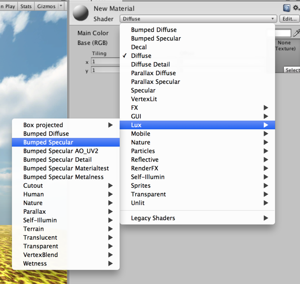Choose Parallax Specular shader
The height and width of the screenshot is (284, 300).
pyautogui.click(x=197, y=82)
